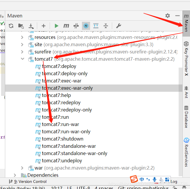Toggle Offline Mode lightning icon
The height and width of the screenshot is (189, 190).
coord(86,26)
